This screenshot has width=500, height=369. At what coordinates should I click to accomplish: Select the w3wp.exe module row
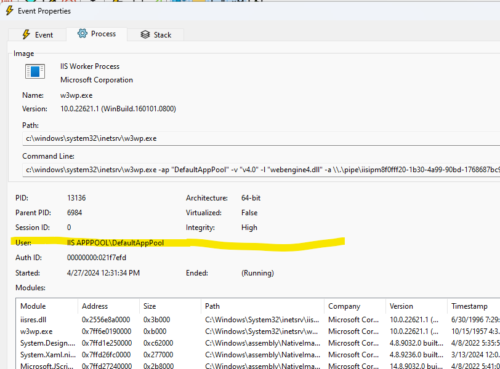(x=258, y=331)
